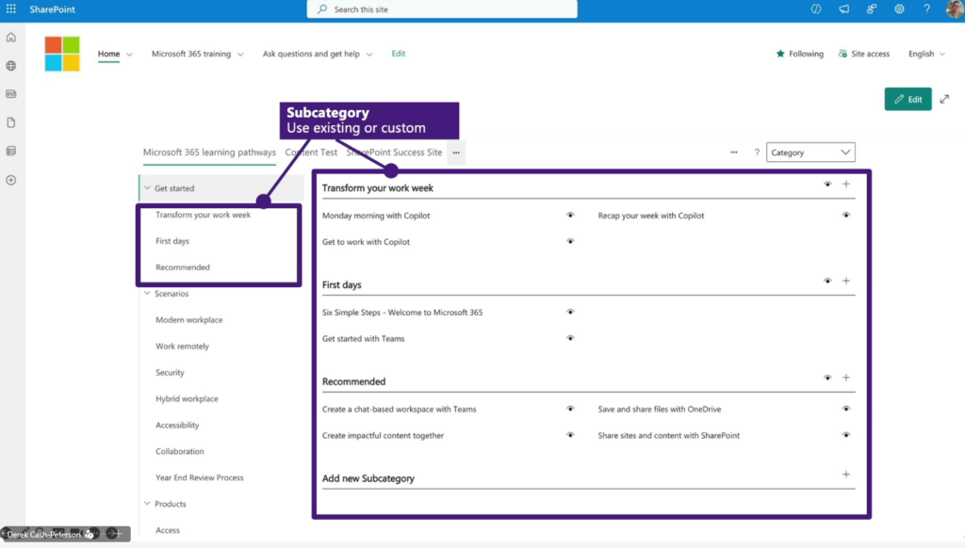
Task: Collapse the Scenarios tree section
Action: tap(147, 294)
